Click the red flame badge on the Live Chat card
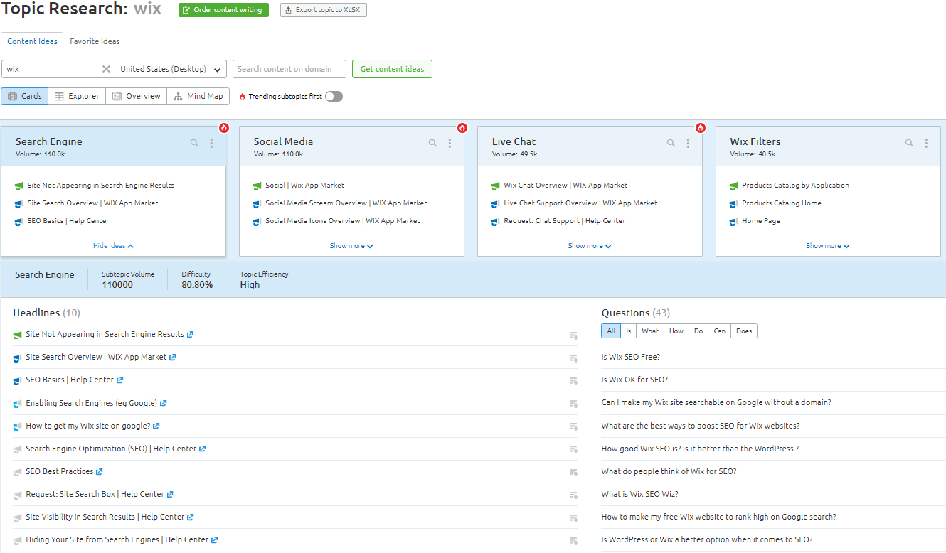 [700, 128]
